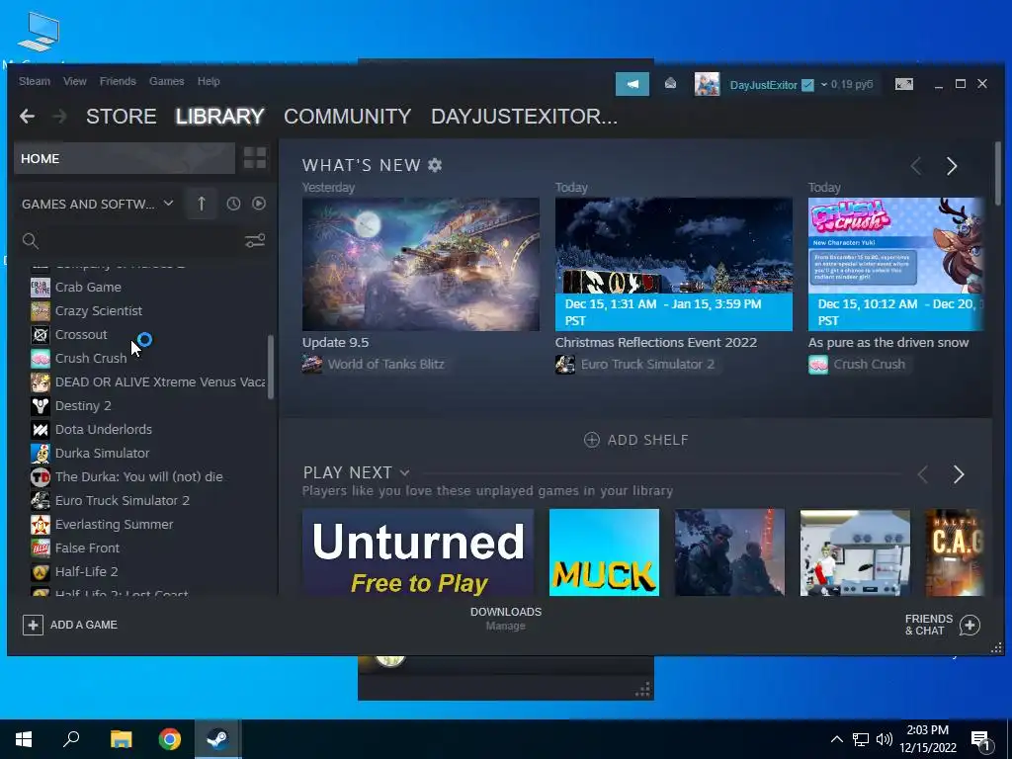This screenshot has width=1012, height=759.
Task: Click Half-Life 2 lambda icon
Action: point(40,572)
